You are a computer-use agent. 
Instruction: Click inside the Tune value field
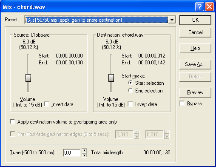[72, 153]
